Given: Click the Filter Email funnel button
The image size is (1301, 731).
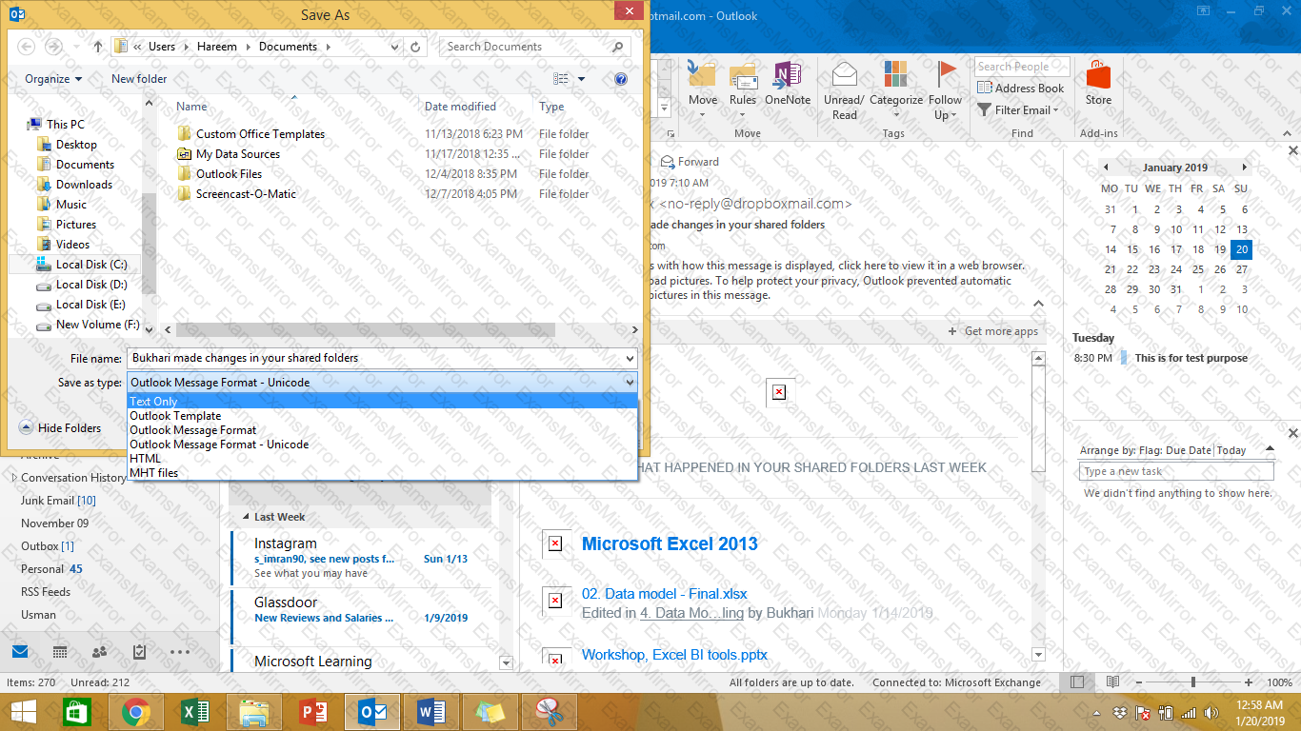Looking at the screenshot, I should (1018, 110).
